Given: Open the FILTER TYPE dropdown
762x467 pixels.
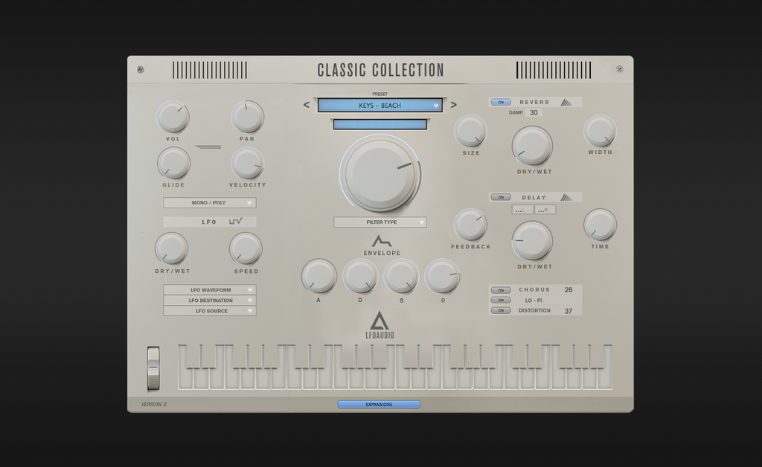Looking at the screenshot, I should (x=380, y=222).
